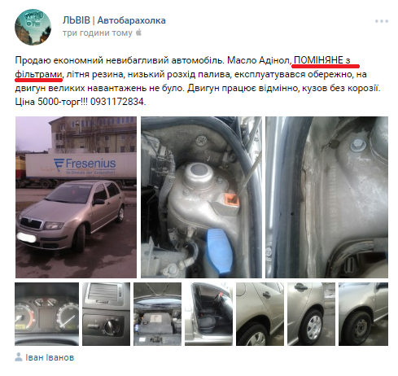Screen dimensions: 398x376
Task: Open the rear wheel with hubcap thumbnail
Action: (311, 314)
